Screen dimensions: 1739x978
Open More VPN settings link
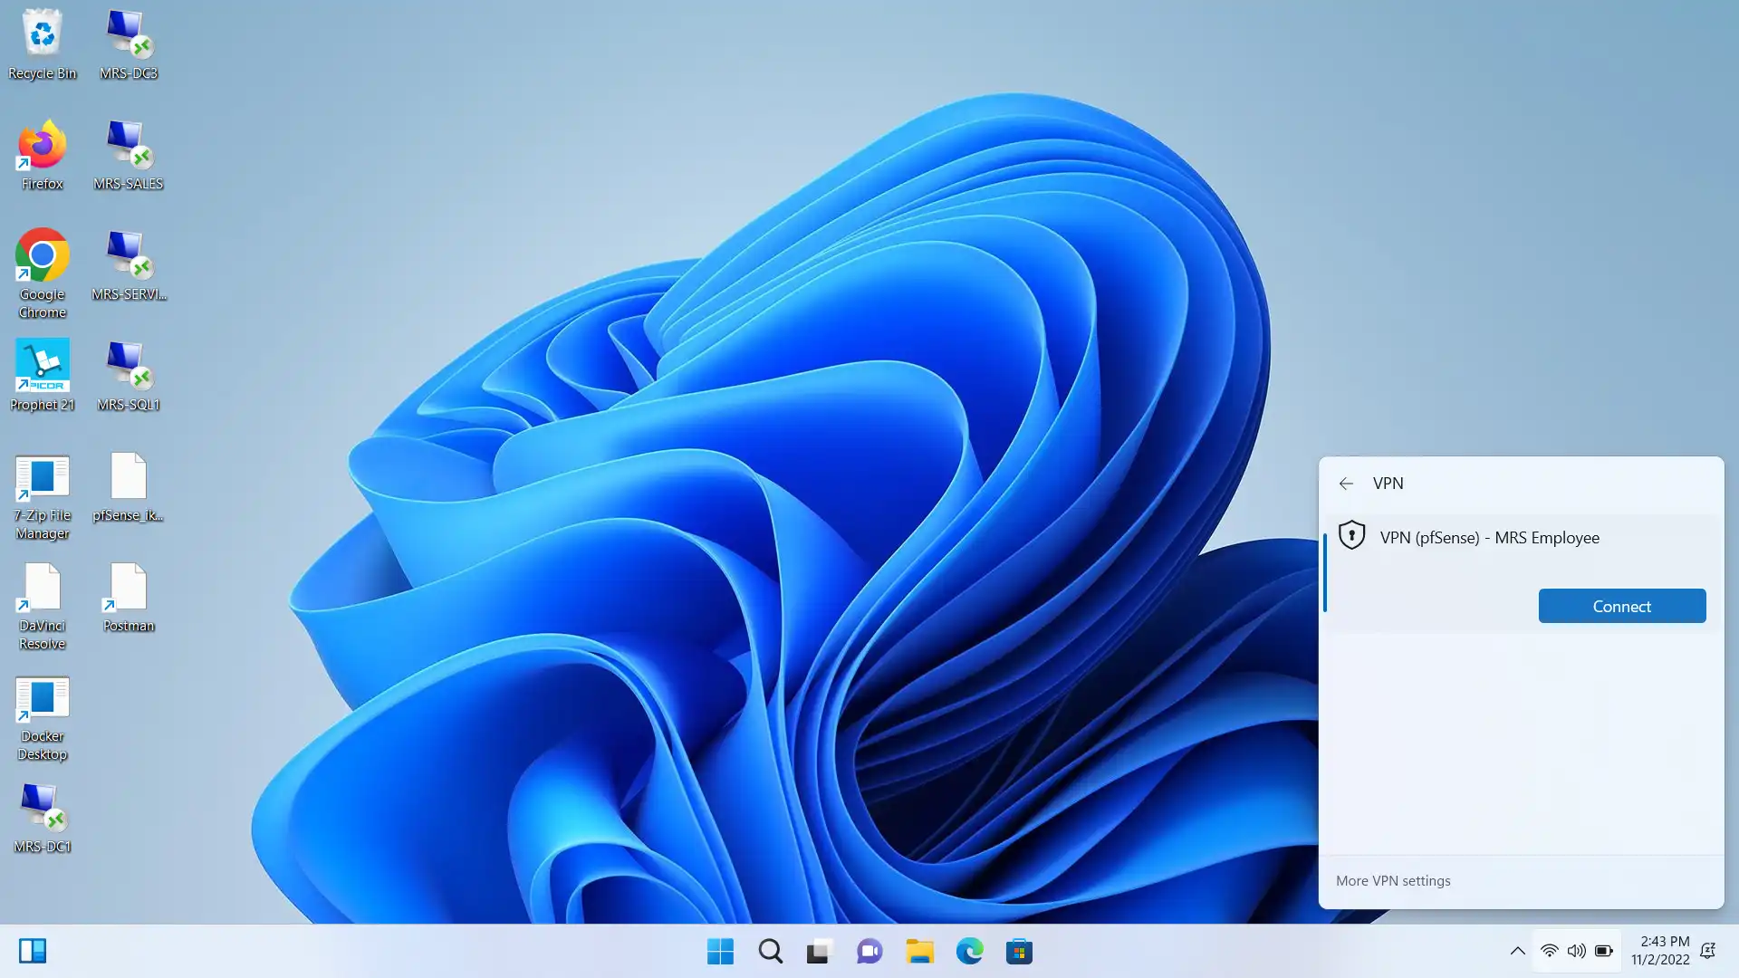point(1393,880)
